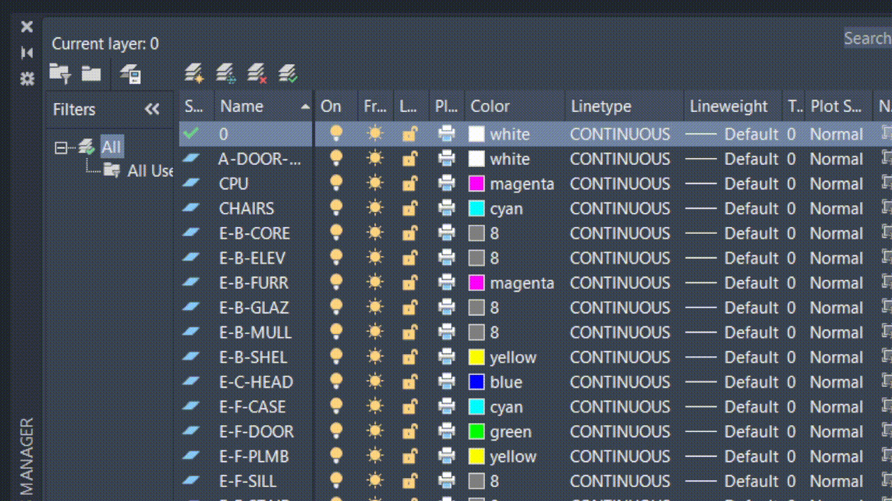Open plot style for E-C-HEAD layer
Image resolution: width=892 pixels, height=501 pixels.
pos(836,382)
